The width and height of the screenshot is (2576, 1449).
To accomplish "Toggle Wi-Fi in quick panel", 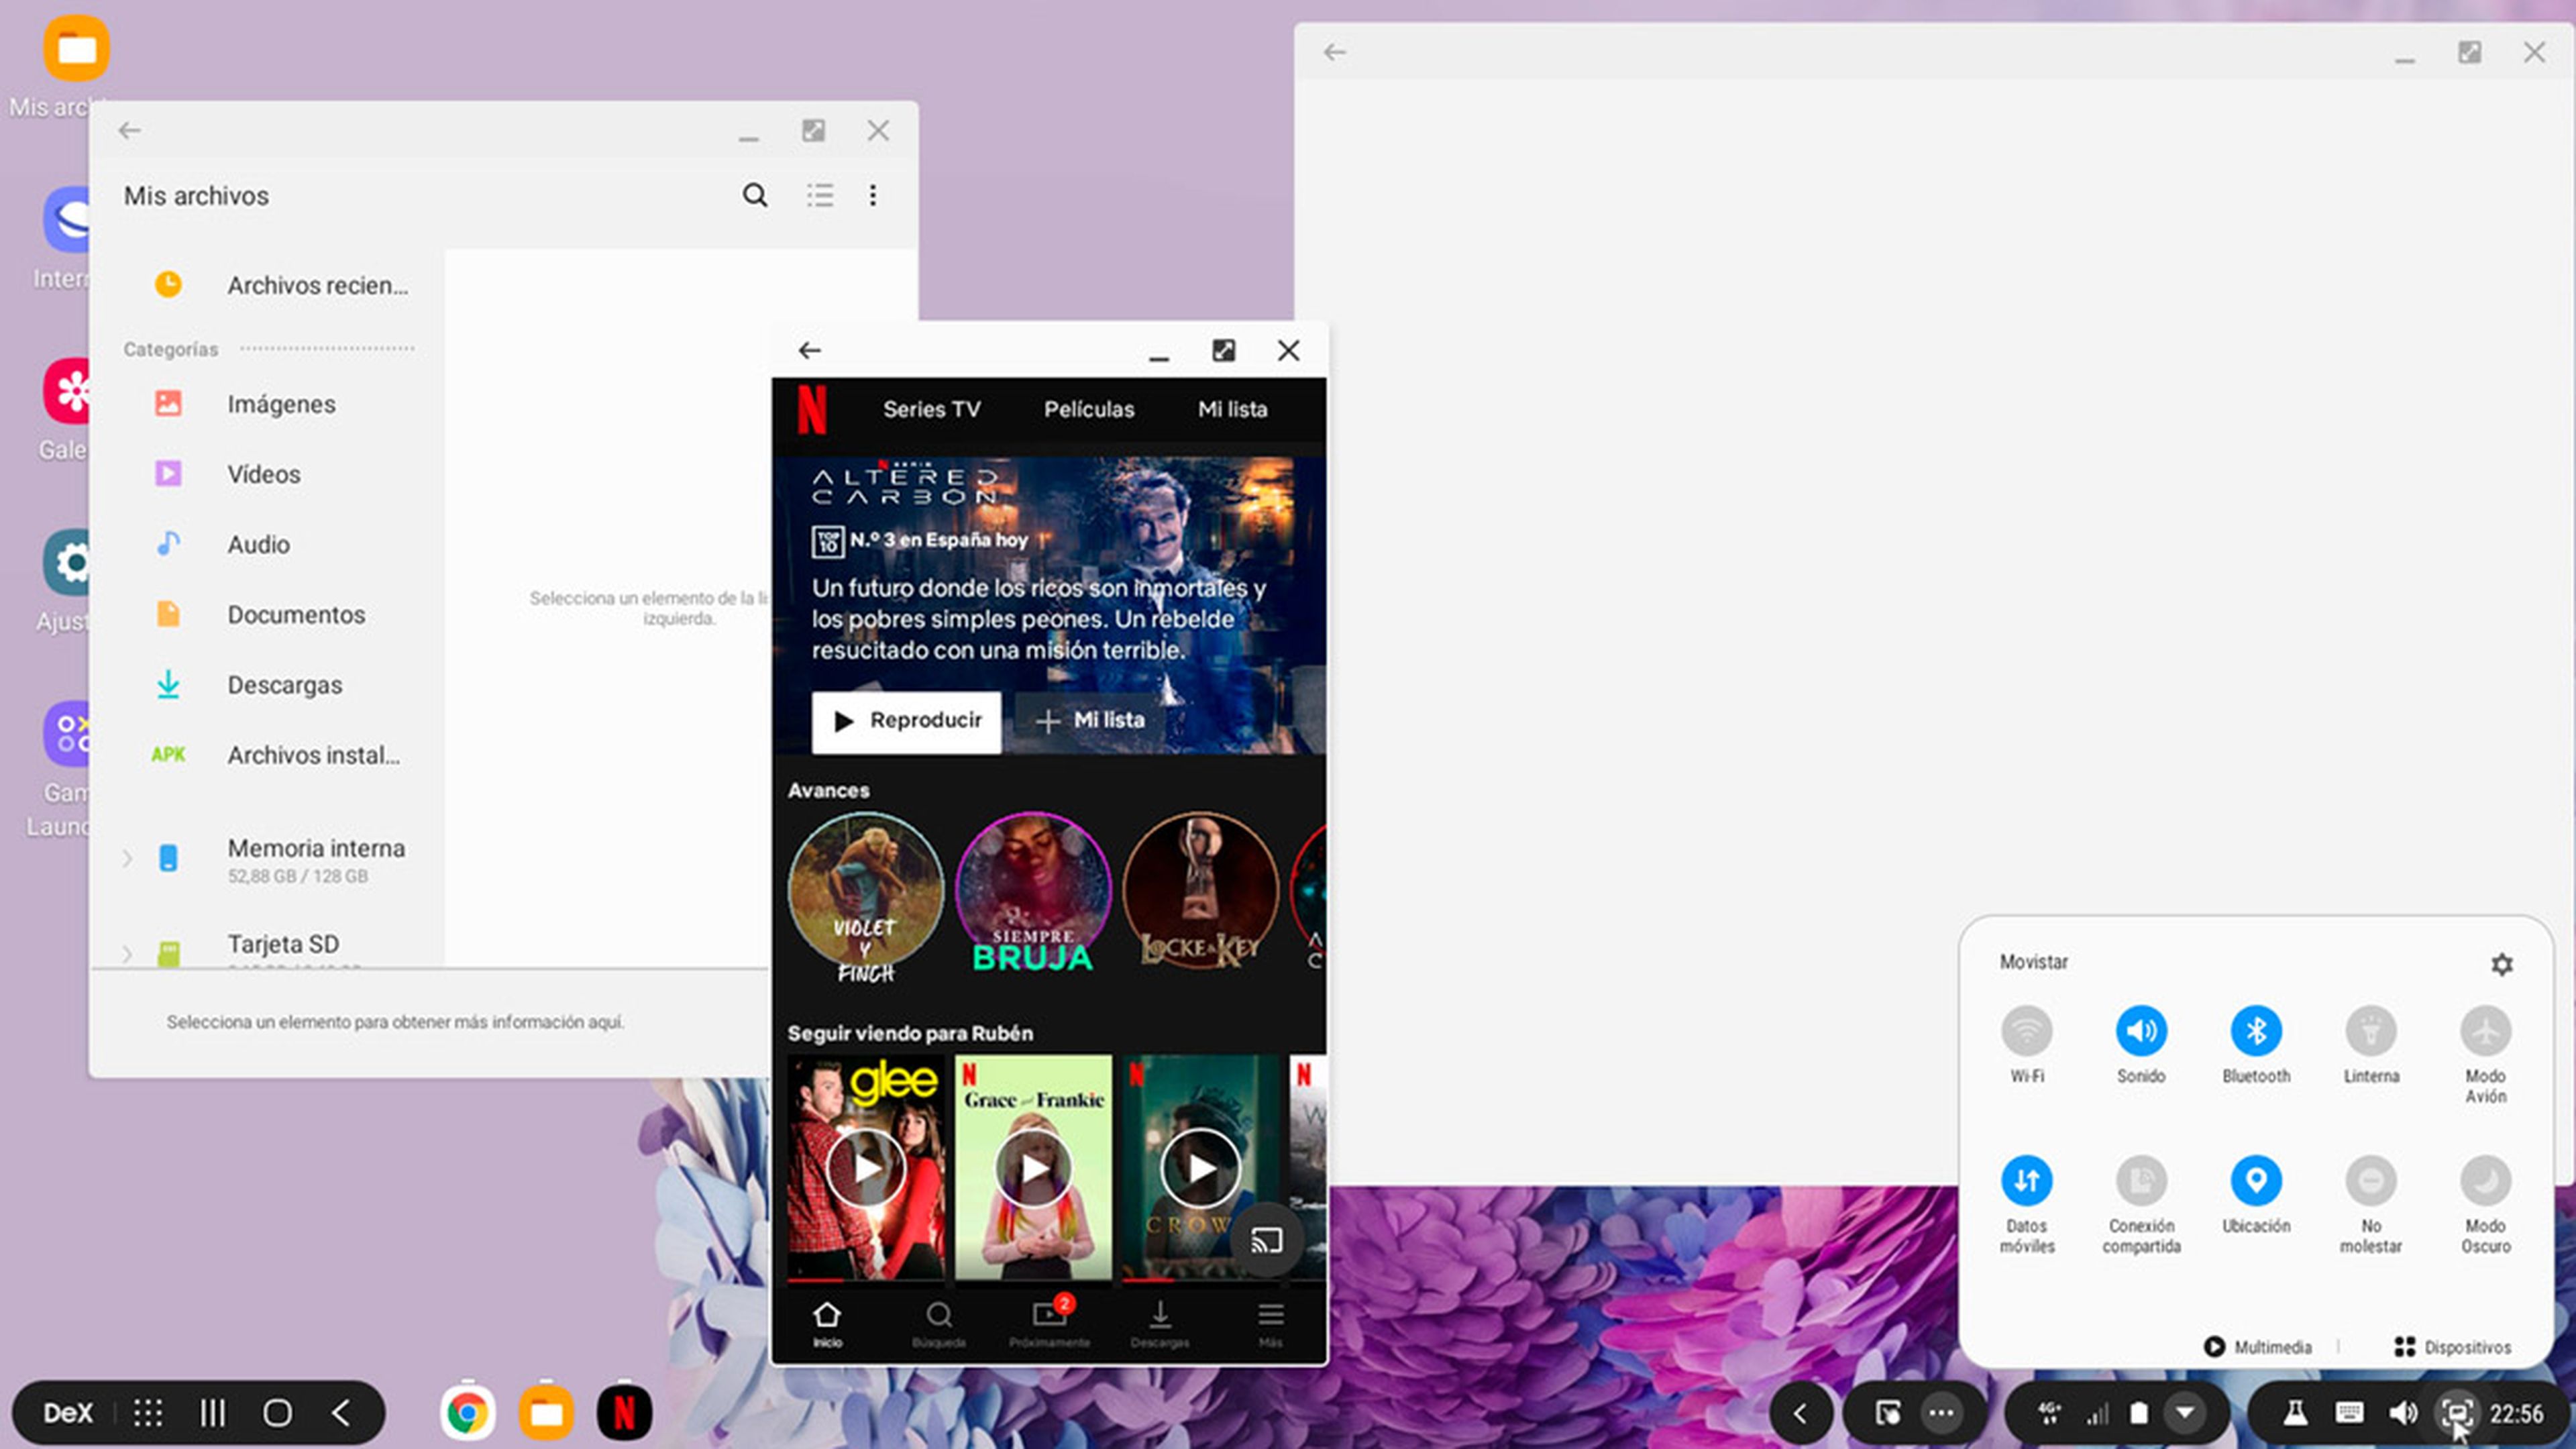I will pyautogui.click(x=2027, y=1031).
